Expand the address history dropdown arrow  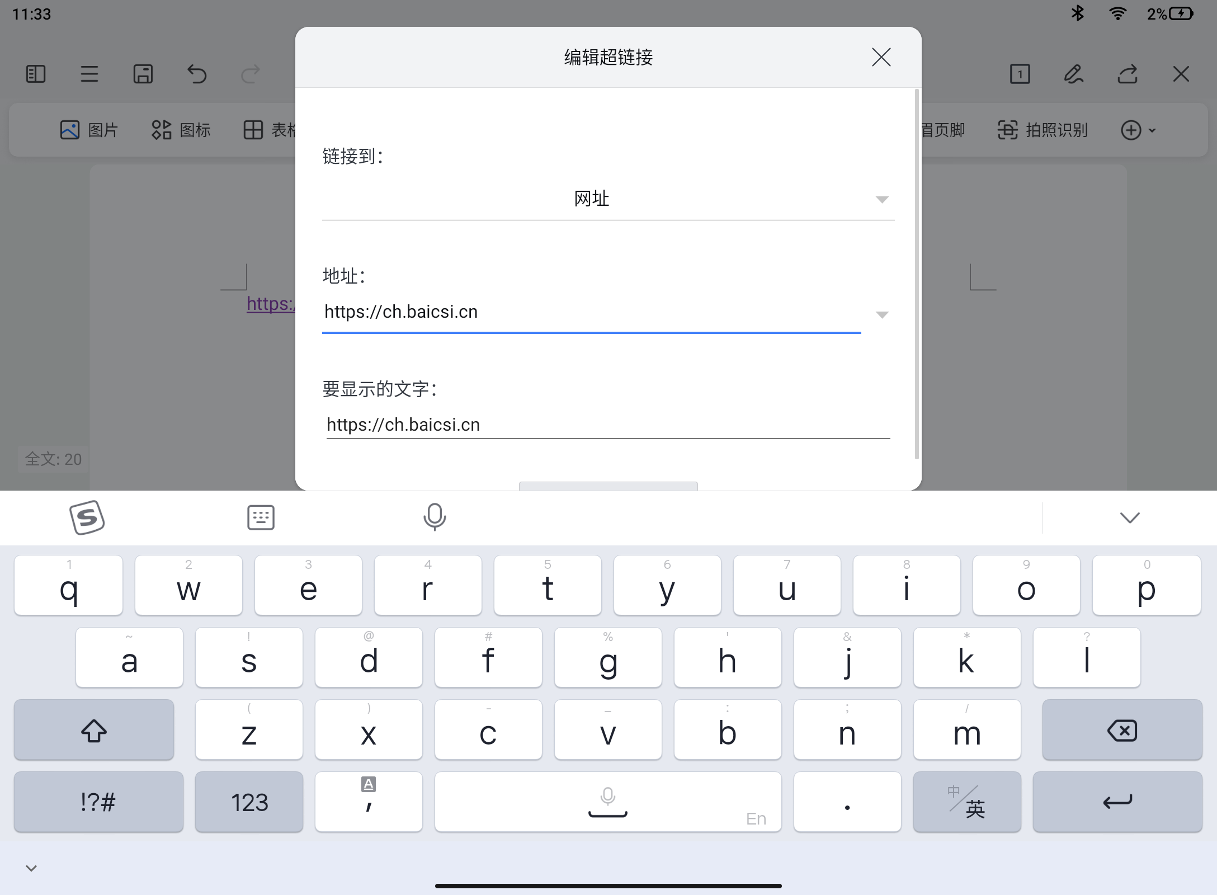point(882,314)
